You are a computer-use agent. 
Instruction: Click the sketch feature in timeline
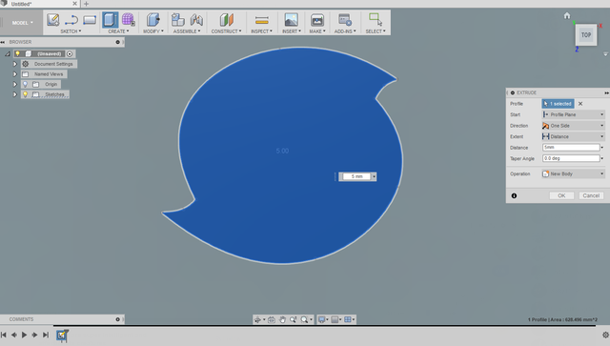62,335
